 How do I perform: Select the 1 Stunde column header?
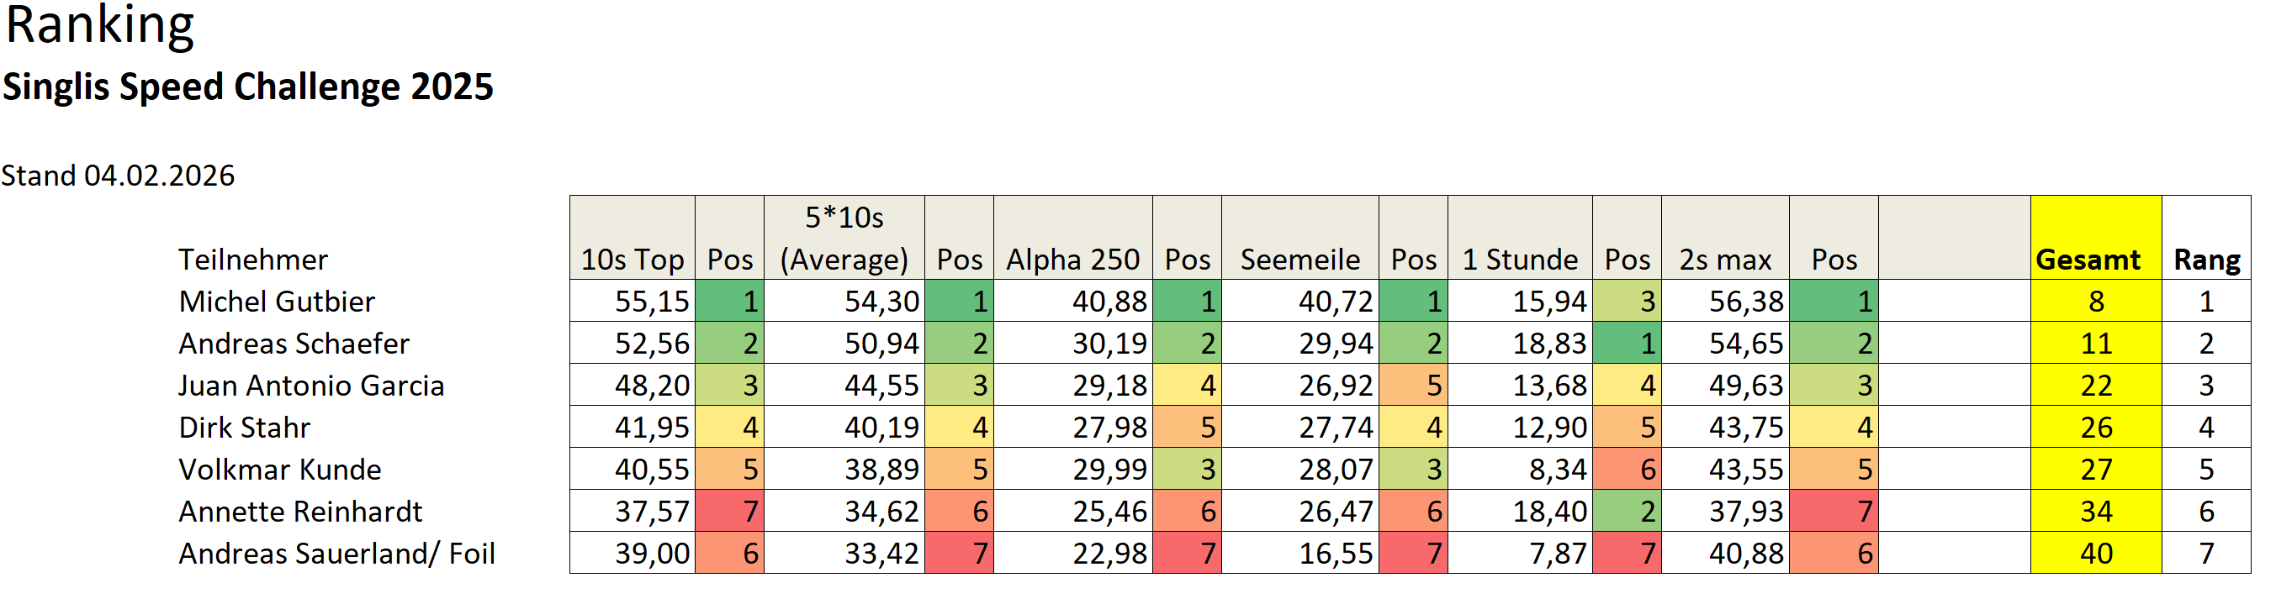pyautogui.click(x=1520, y=260)
